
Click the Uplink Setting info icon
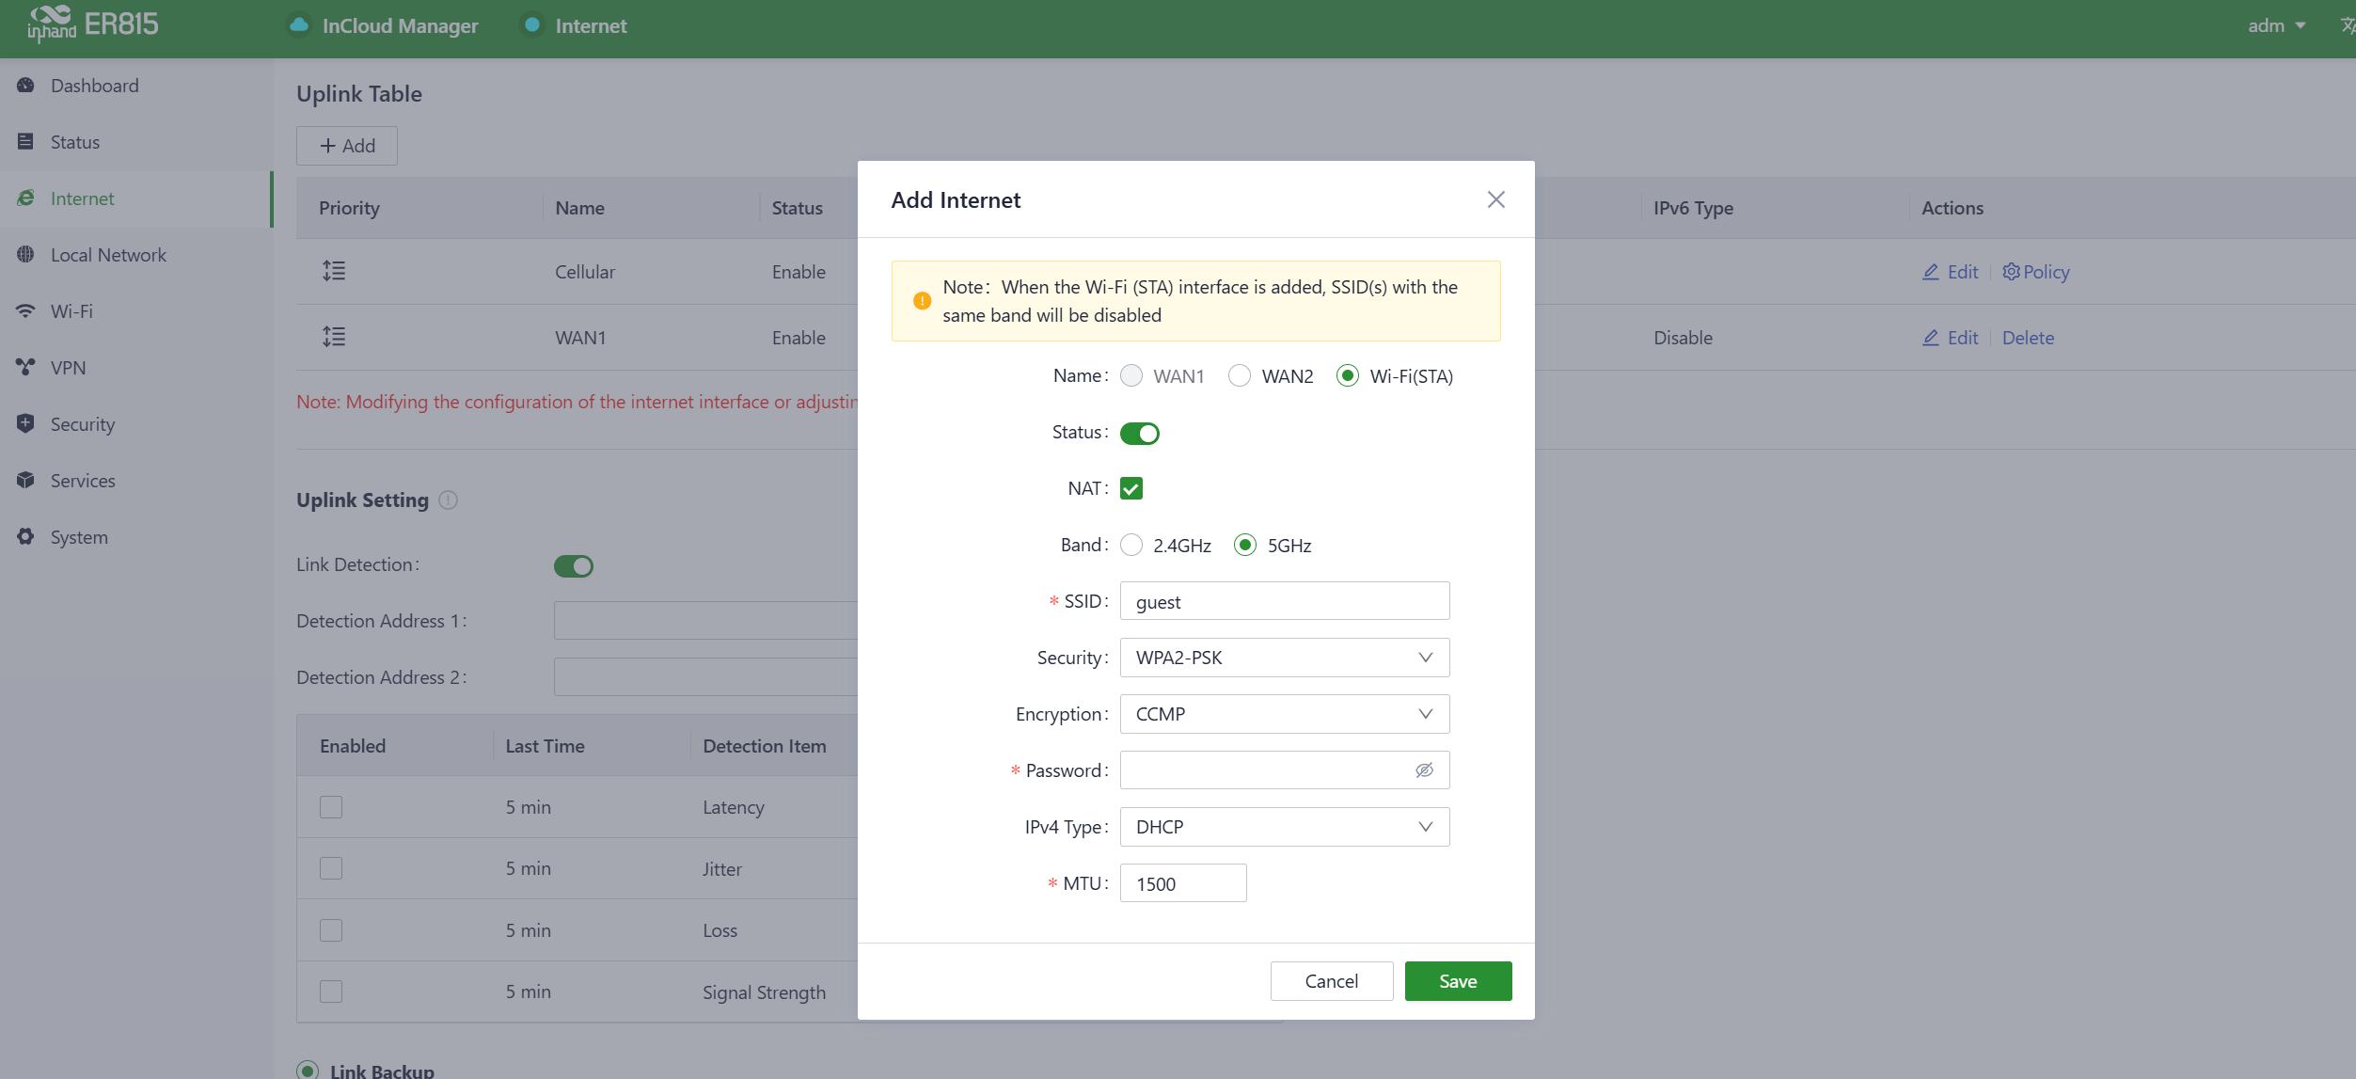449,500
